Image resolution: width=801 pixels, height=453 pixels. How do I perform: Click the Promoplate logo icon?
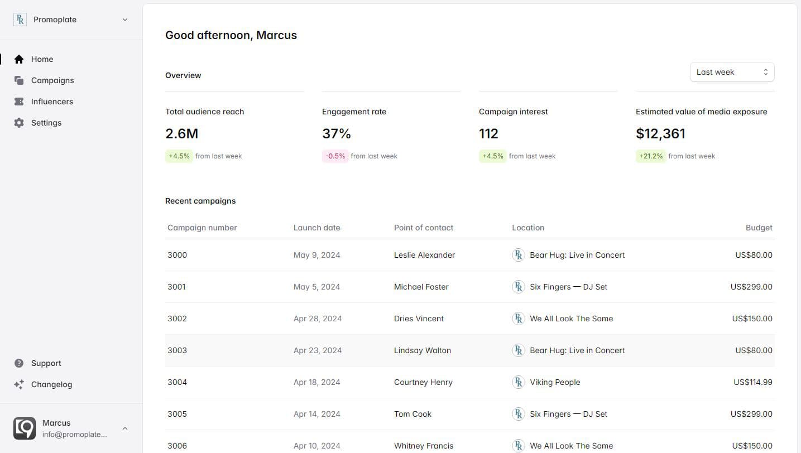pyautogui.click(x=20, y=20)
